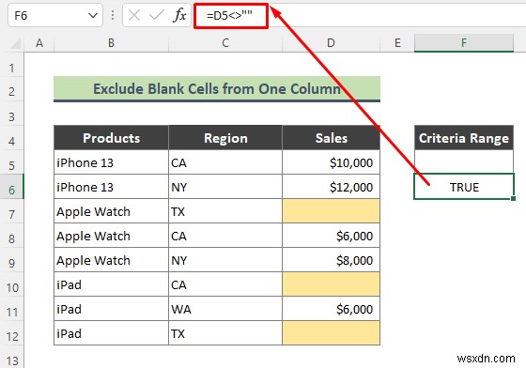This screenshot has height=368, width=526.
Task: Click the $6,000 sales cell in row 11
Action: tap(331, 309)
